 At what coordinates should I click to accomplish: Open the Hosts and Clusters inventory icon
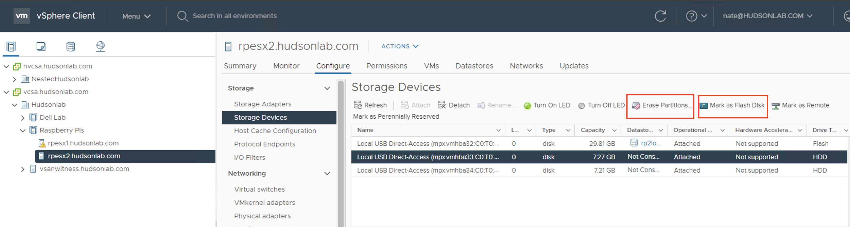pyautogui.click(x=11, y=46)
